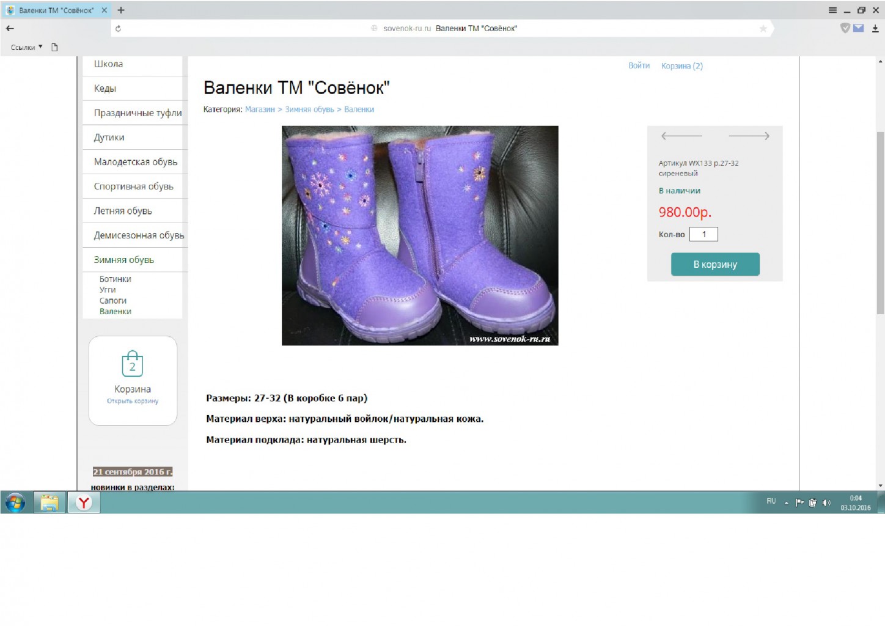Open the Windows Start menu
Image resolution: width=885 pixels, height=626 pixels.
[x=15, y=503]
